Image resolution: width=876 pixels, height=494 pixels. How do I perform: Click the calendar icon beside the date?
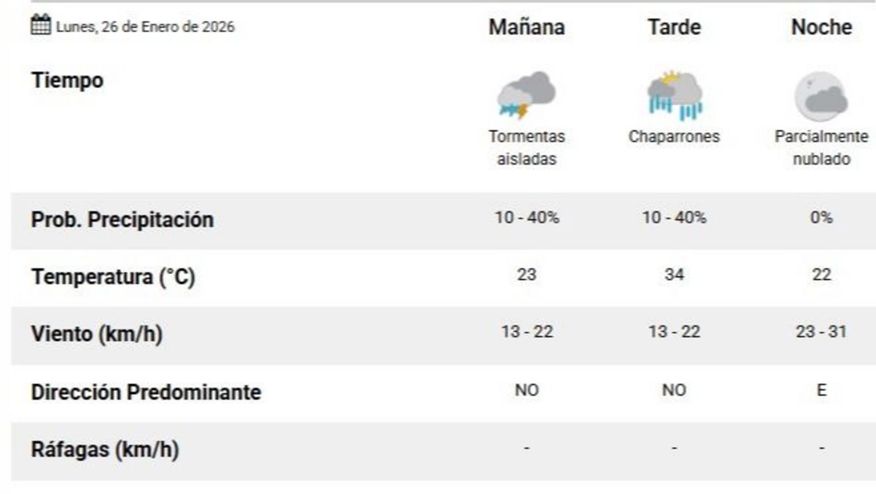41,26
